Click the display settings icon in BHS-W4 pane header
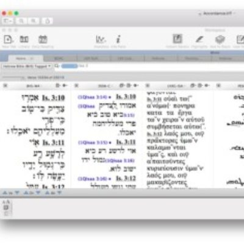Image resolution: width=244 pixels, height=244 pixels. (57, 85)
